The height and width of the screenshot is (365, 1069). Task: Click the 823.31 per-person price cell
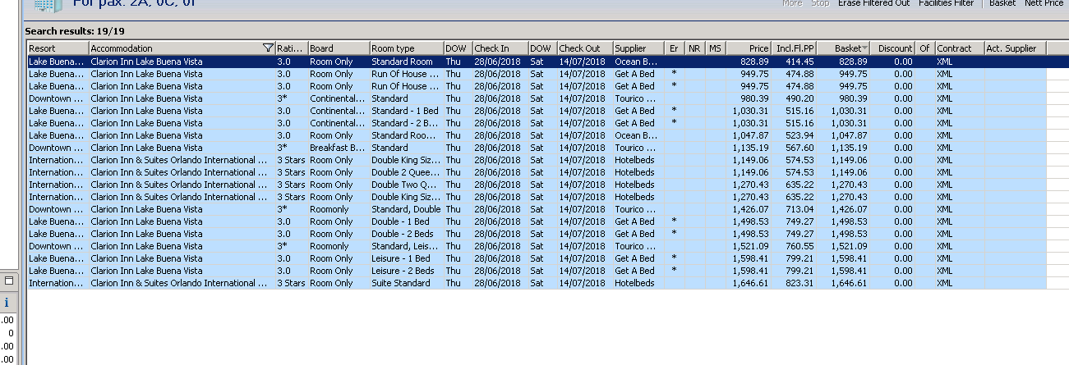pyautogui.click(x=795, y=283)
